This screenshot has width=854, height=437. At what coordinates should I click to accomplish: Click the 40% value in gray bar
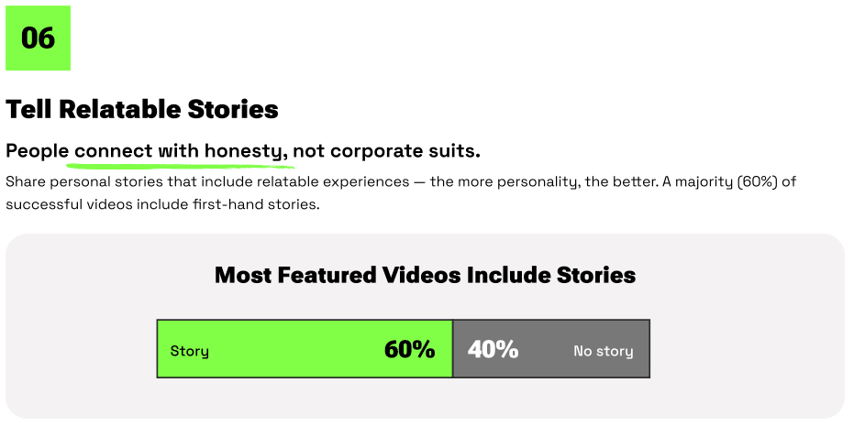coord(494,349)
